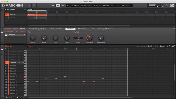This screenshot has height=99, width=176.
Task: Select the UVIWork.. 120 - 13 sound slot 5
Action: 14,62
